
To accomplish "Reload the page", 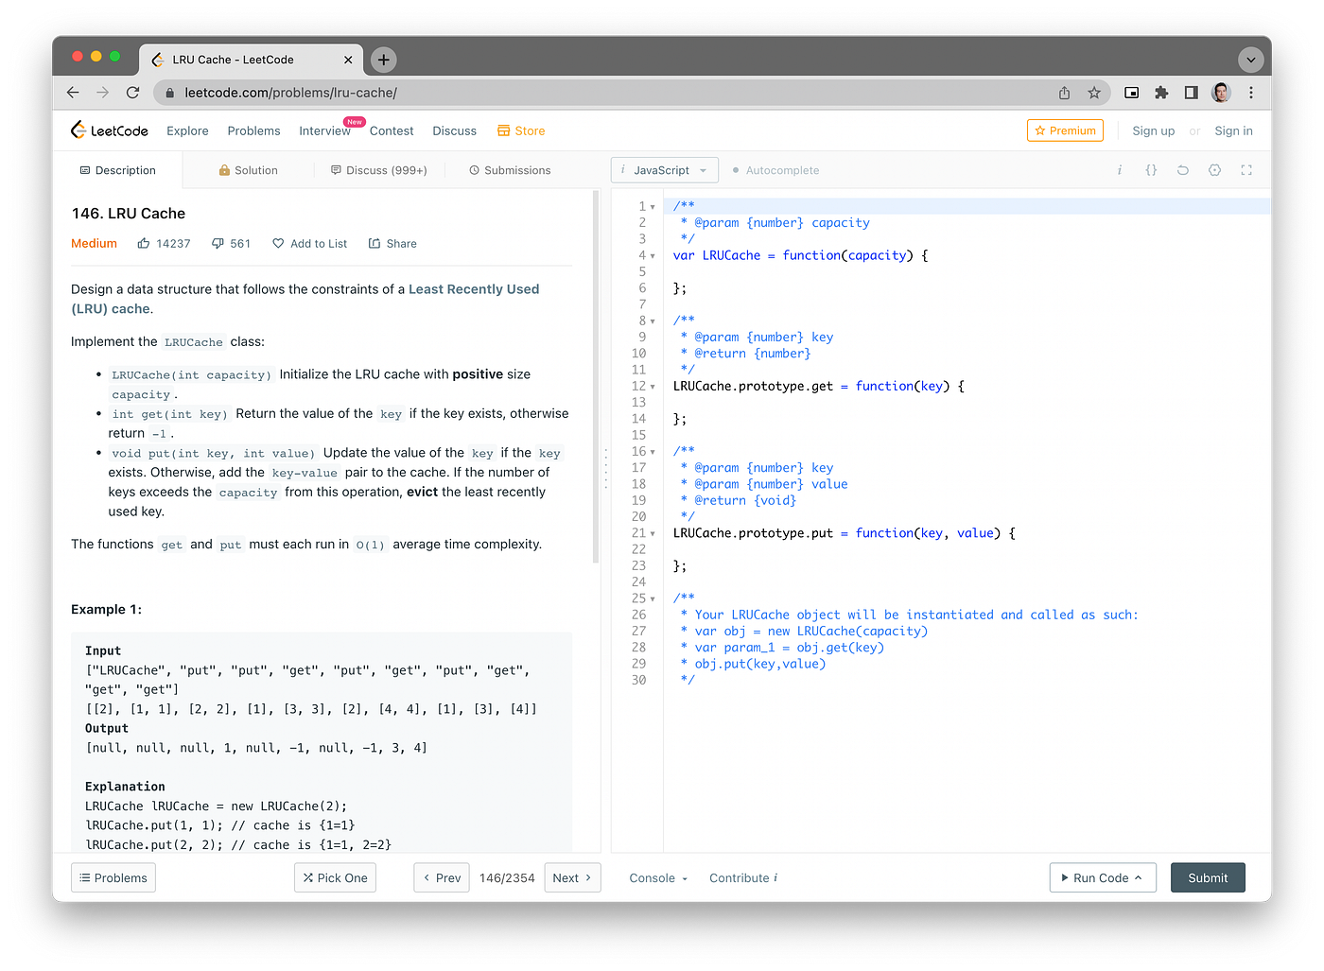I will point(132,93).
